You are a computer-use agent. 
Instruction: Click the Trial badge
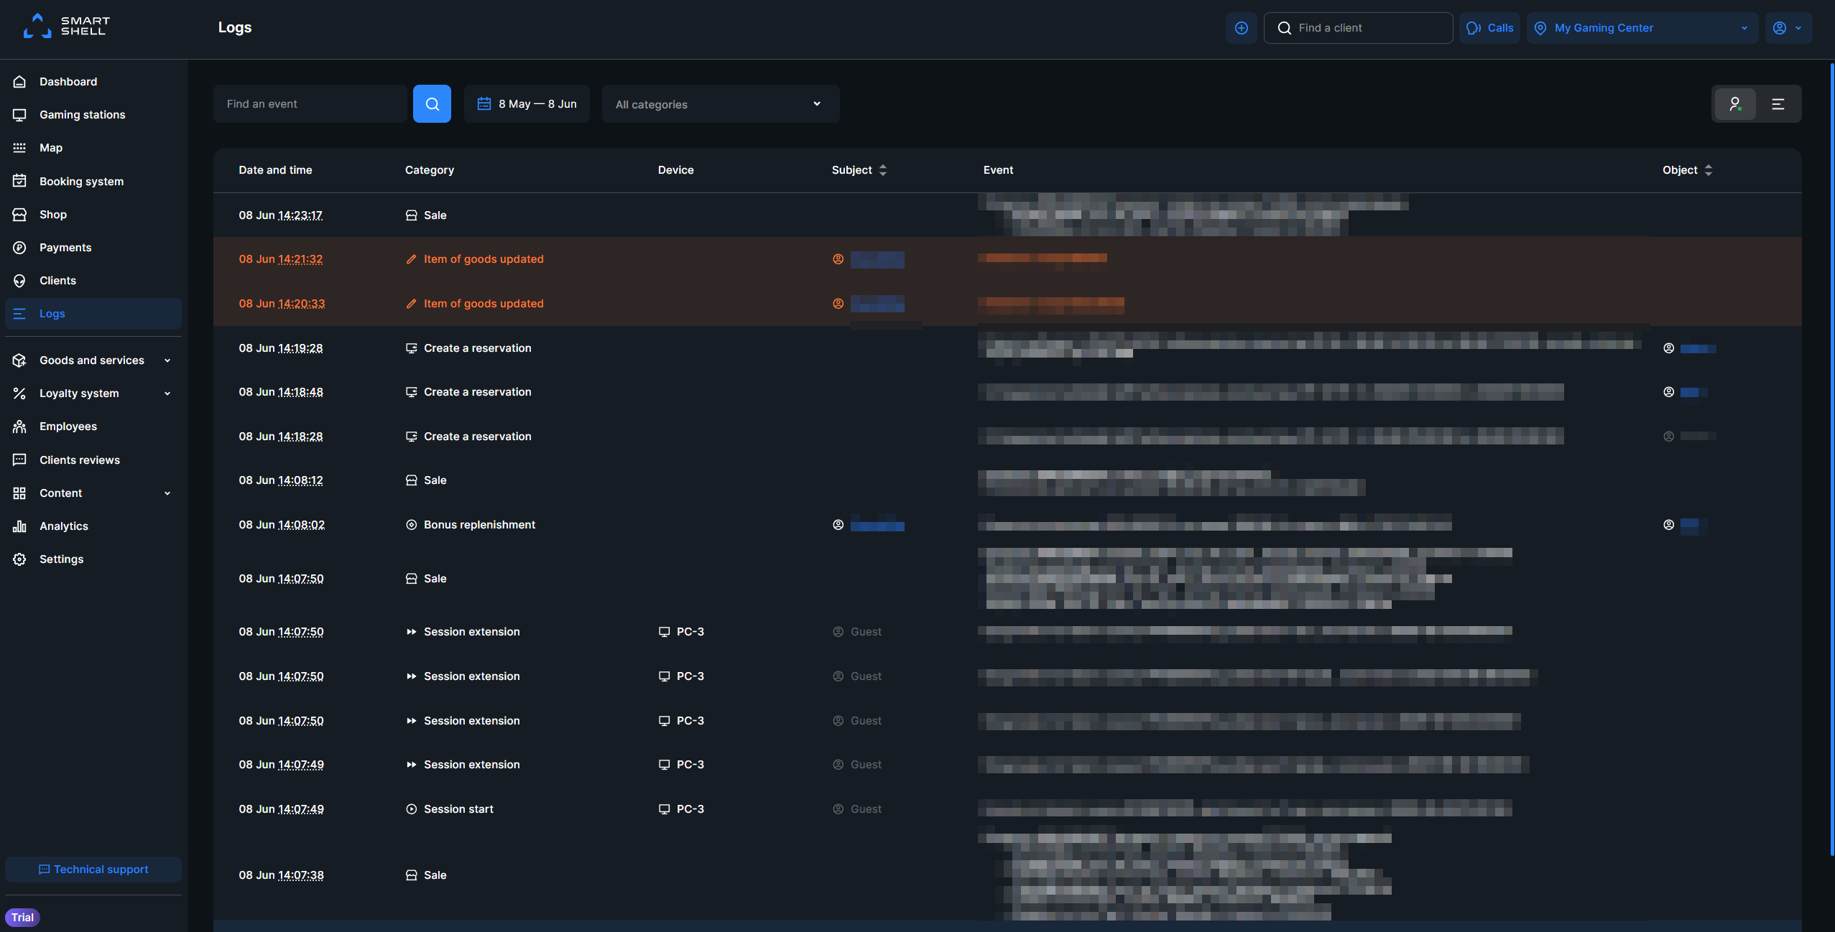[22, 918]
